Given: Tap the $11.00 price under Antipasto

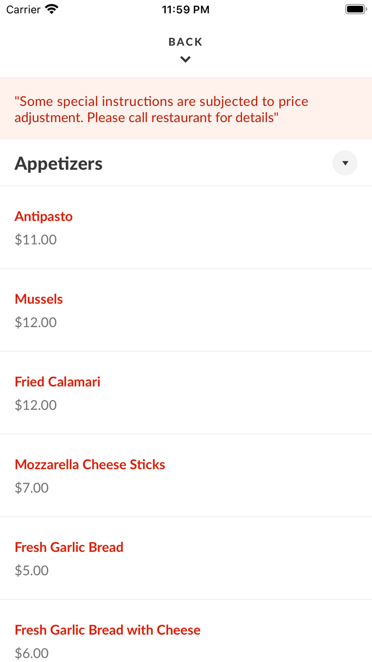Looking at the screenshot, I should (36, 239).
